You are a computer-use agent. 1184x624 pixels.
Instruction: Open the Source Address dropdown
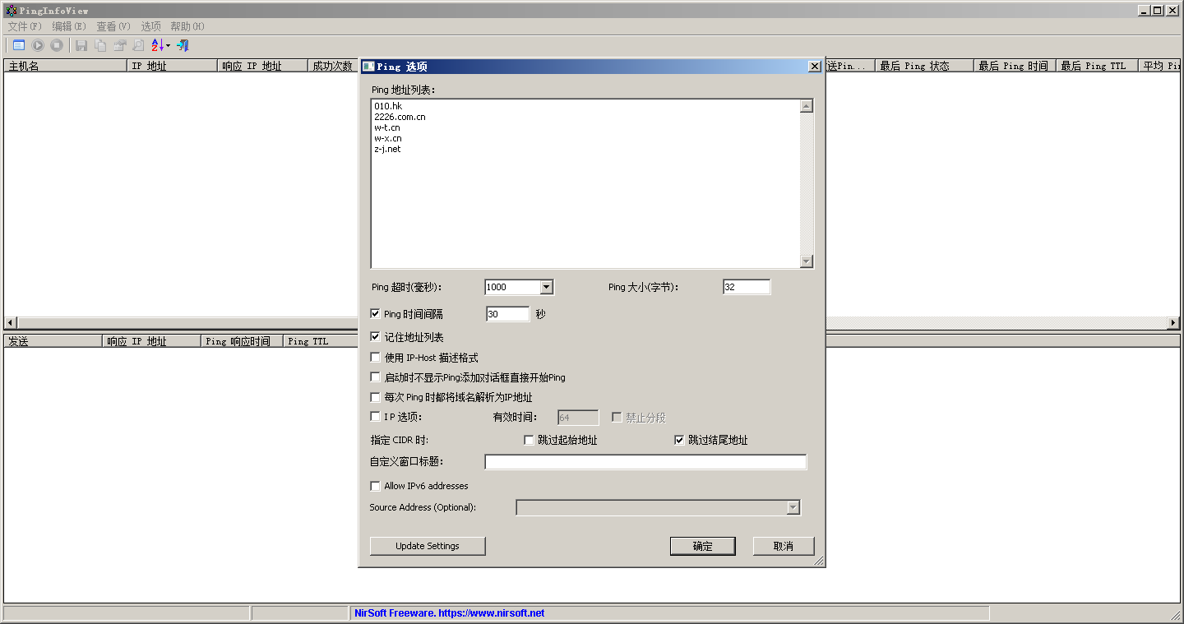pos(793,507)
